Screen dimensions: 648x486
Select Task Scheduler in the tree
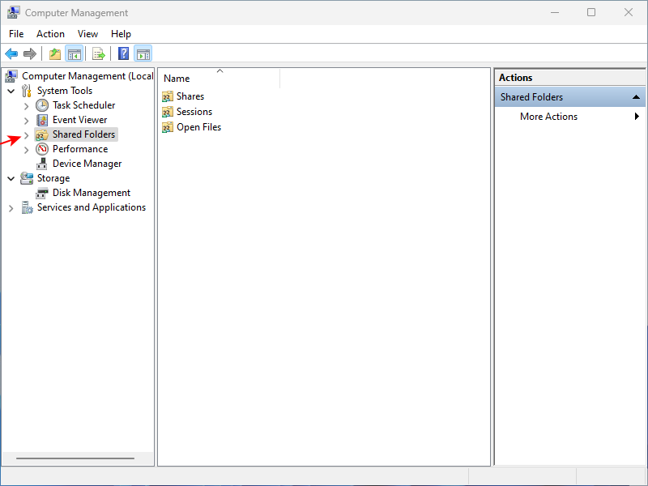84,105
